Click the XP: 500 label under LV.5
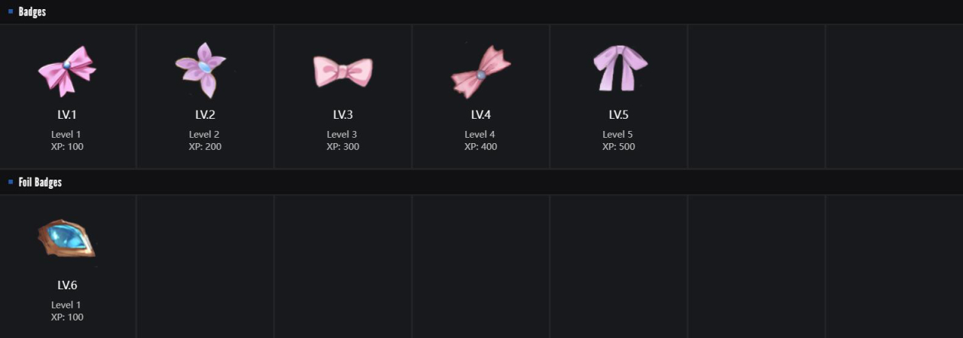 click(x=618, y=146)
